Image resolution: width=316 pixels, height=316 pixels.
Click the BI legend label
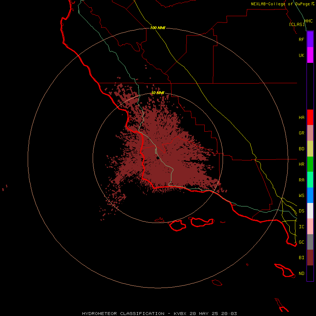point(301,258)
